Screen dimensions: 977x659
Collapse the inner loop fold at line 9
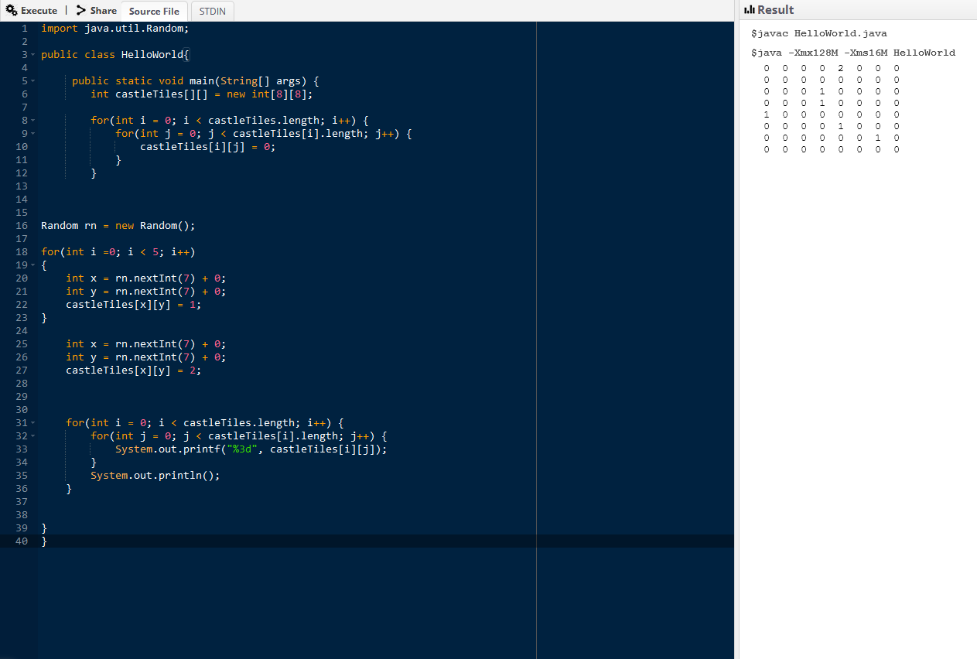click(x=34, y=134)
